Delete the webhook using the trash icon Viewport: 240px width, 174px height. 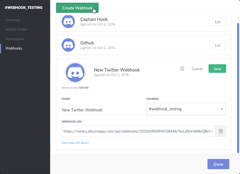pyautogui.click(x=182, y=69)
